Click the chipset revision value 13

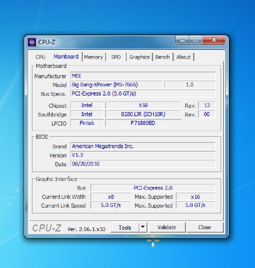[x=207, y=105]
